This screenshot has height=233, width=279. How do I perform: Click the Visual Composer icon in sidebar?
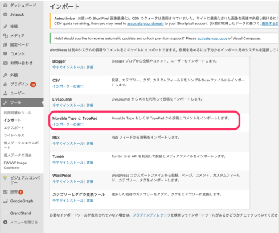pos(5,178)
